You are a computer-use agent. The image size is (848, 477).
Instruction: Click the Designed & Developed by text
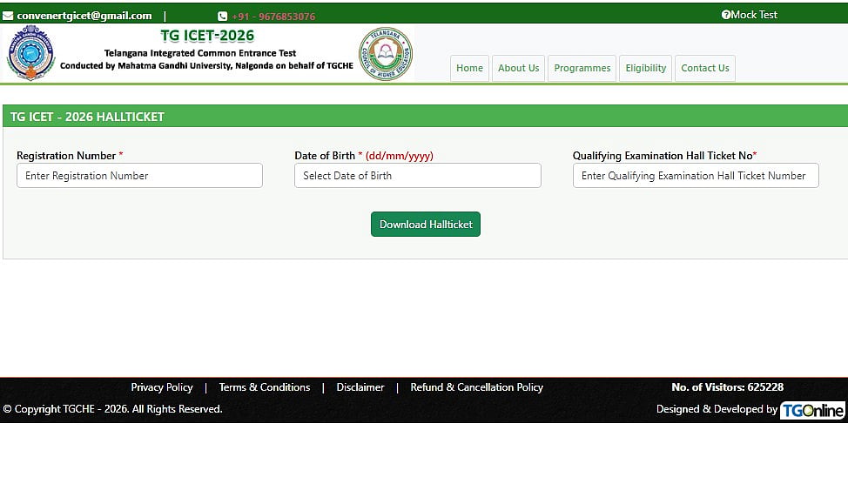point(717,409)
